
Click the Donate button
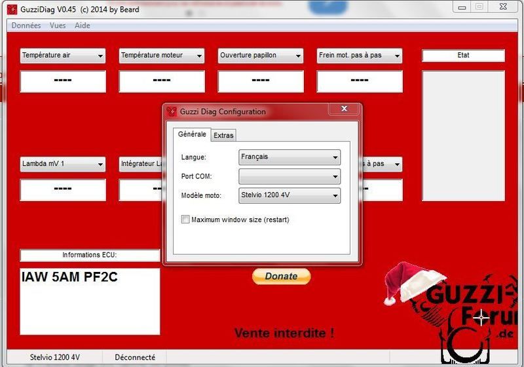(x=282, y=277)
